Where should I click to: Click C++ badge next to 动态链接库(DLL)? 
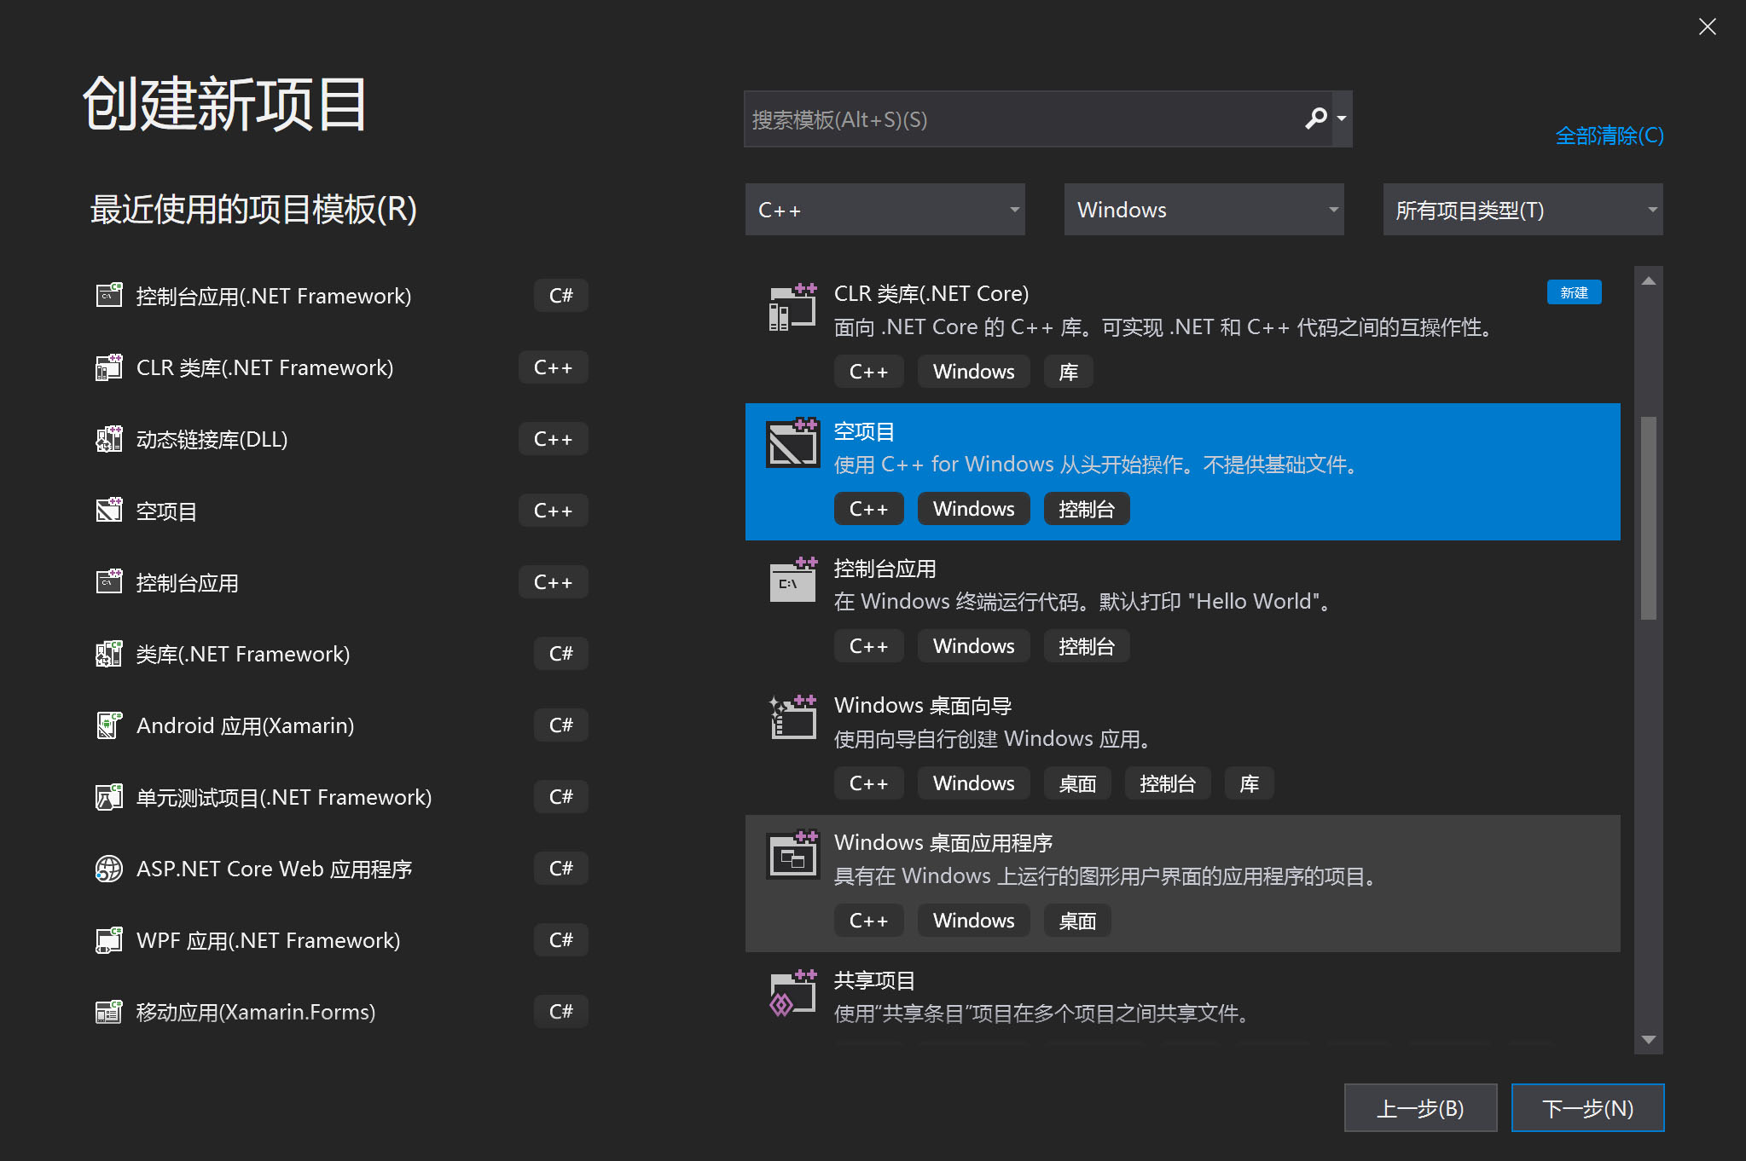tap(553, 438)
